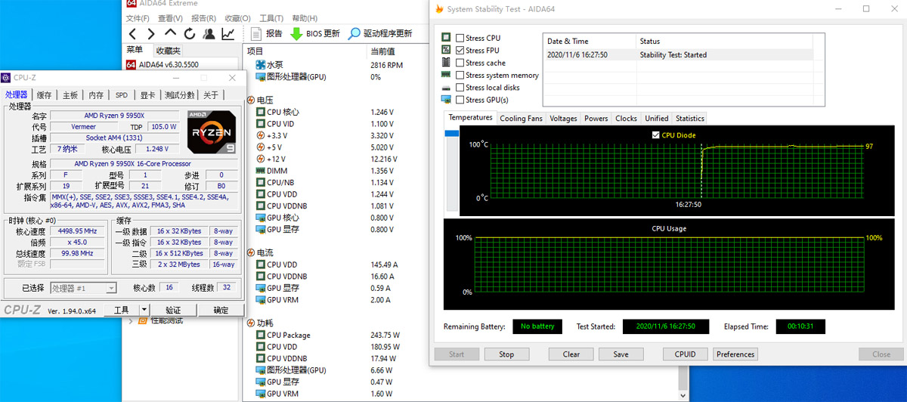This screenshot has height=402, width=907.
Task: Refresh AIDA64 with the reload icon
Action: 190,34
